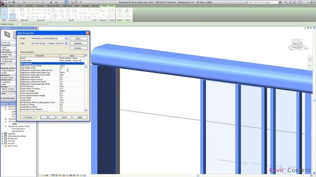Click the Save icon in quick access toolbar
Image resolution: width=316 pixels, height=177 pixels.
14,2
